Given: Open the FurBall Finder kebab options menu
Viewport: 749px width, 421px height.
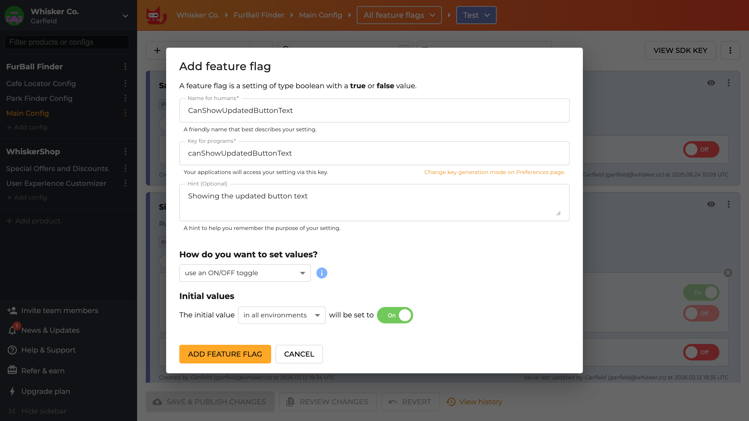Looking at the screenshot, I should coord(125,67).
